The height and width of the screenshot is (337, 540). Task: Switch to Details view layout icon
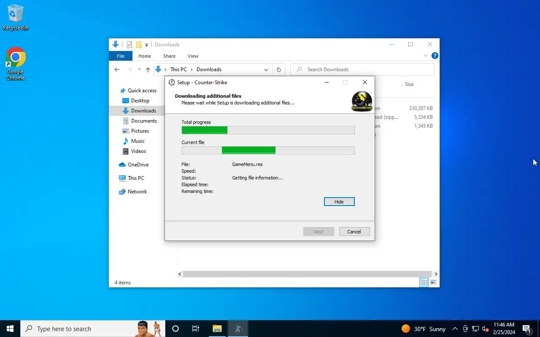click(x=424, y=282)
